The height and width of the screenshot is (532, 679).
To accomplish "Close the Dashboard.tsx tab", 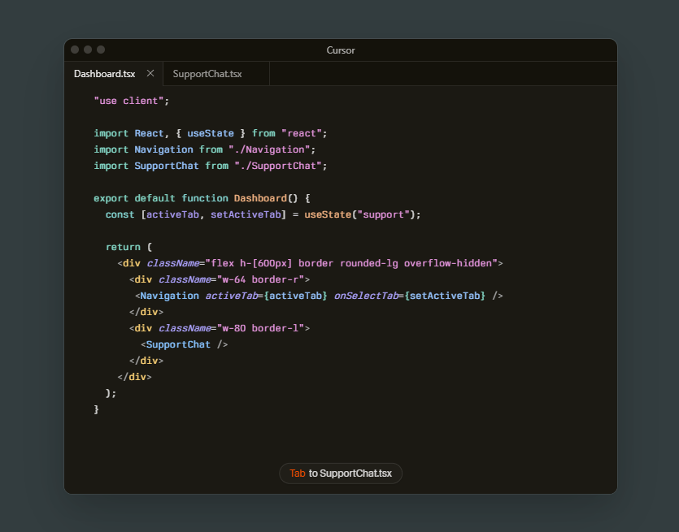I will click(150, 73).
